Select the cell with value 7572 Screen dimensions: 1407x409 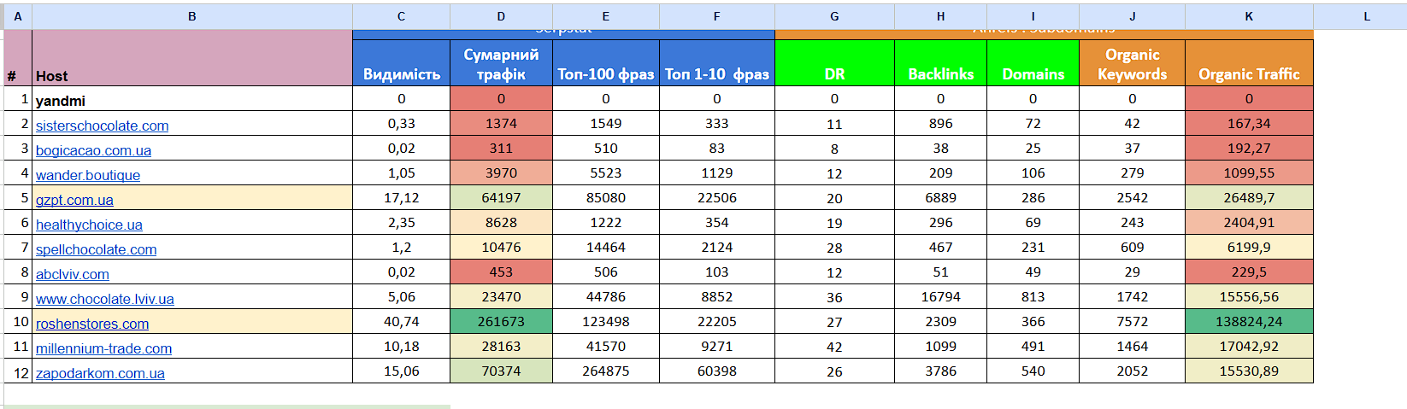pyautogui.click(x=1132, y=322)
